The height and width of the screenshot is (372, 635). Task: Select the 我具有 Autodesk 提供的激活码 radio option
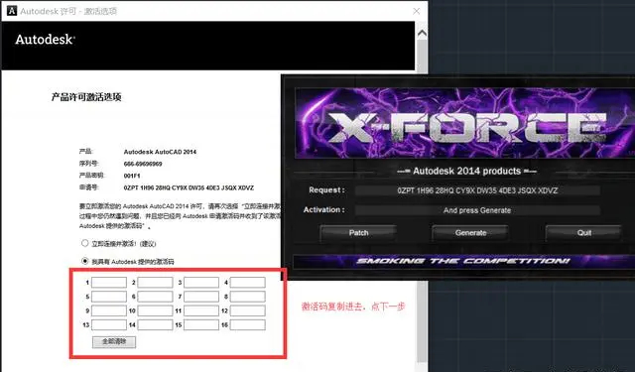tap(84, 261)
